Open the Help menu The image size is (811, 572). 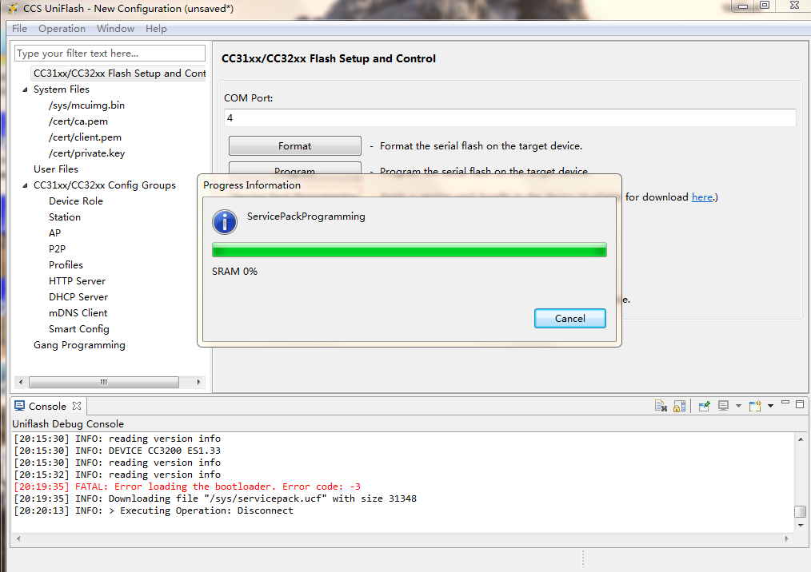click(x=156, y=29)
